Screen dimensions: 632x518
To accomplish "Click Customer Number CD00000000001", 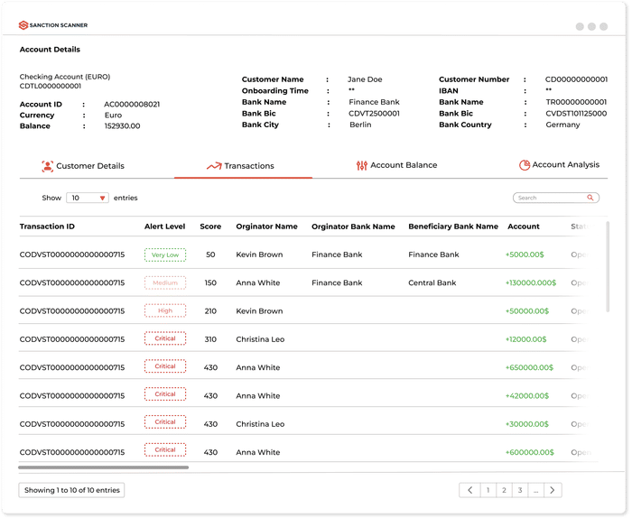I will pos(576,79).
